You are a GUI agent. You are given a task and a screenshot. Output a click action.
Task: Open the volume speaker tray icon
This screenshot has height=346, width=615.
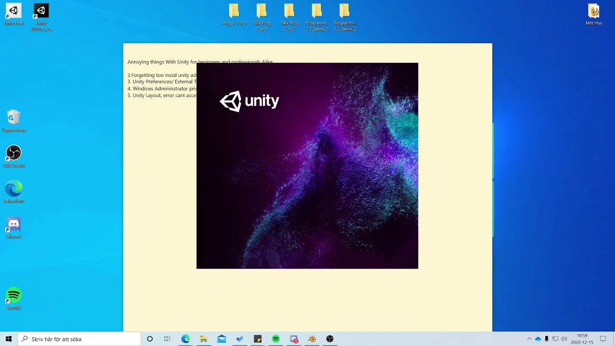click(x=564, y=339)
